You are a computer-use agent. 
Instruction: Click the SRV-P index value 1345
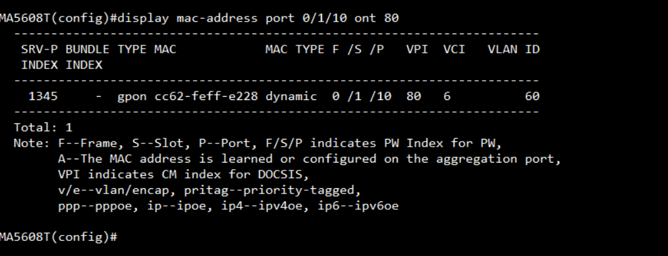43,97
